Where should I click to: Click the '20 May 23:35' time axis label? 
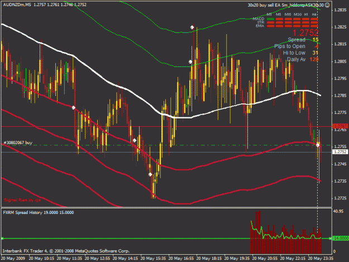tap(321, 259)
